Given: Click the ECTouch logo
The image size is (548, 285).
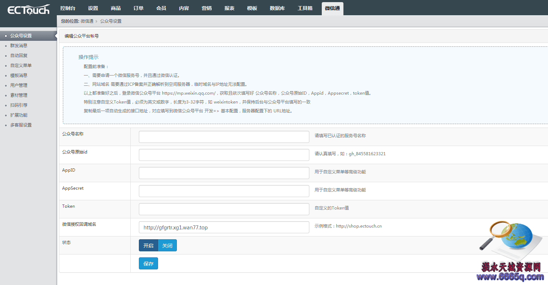Looking at the screenshot, I should (28, 10).
